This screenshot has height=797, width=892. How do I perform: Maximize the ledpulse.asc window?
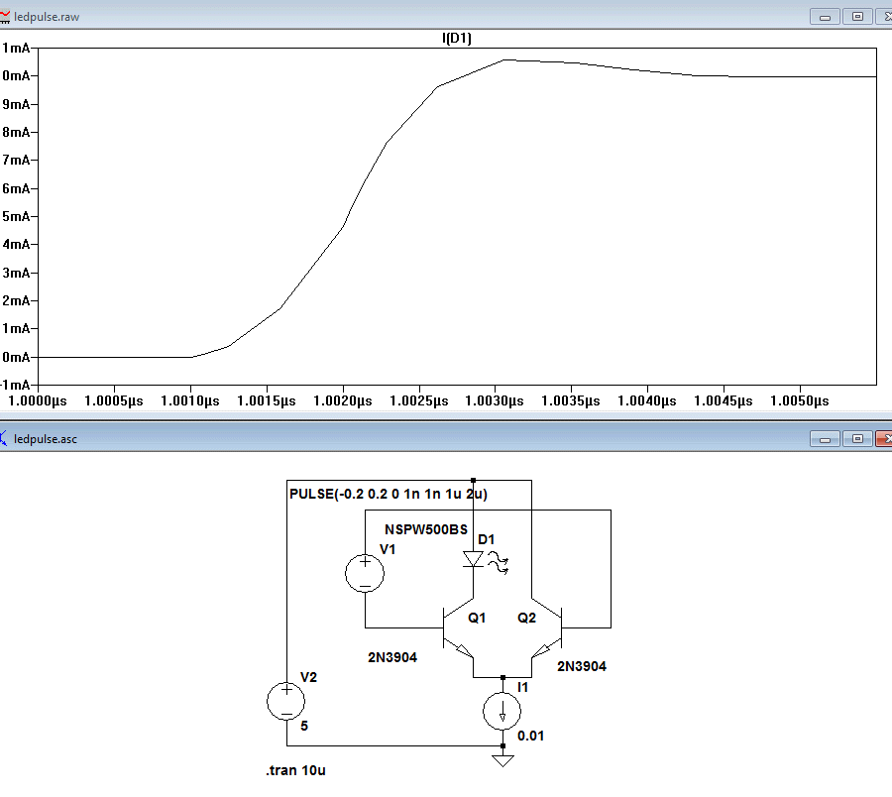(857, 438)
